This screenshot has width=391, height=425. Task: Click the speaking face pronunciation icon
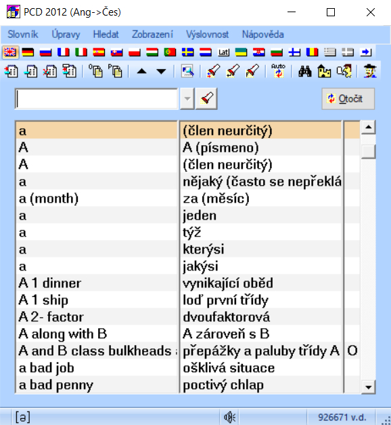[x=344, y=71]
